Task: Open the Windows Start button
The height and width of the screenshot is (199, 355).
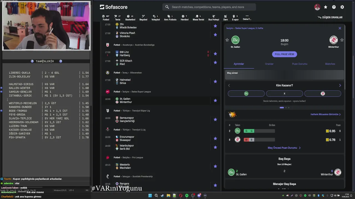Action: point(150,196)
